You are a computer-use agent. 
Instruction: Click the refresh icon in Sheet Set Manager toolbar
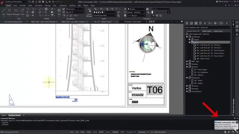tap(205, 23)
